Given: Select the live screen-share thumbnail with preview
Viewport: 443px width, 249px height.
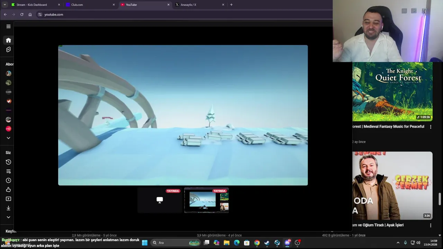Looking at the screenshot, I should click(x=207, y=200).
